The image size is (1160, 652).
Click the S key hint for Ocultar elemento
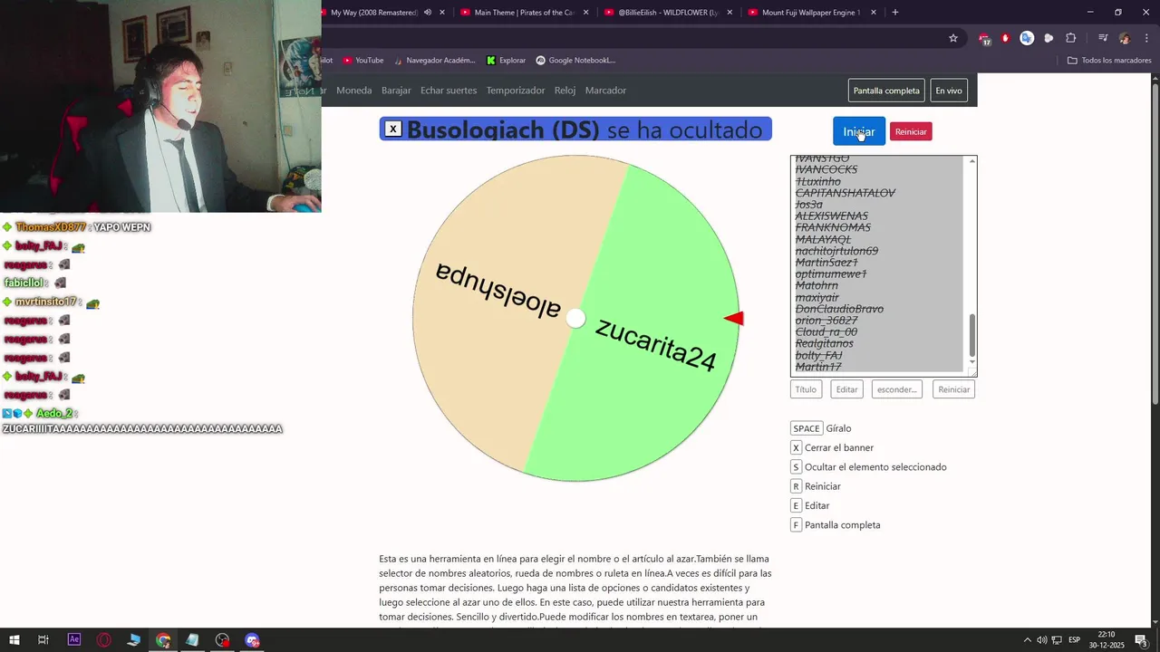click(796, 467)
